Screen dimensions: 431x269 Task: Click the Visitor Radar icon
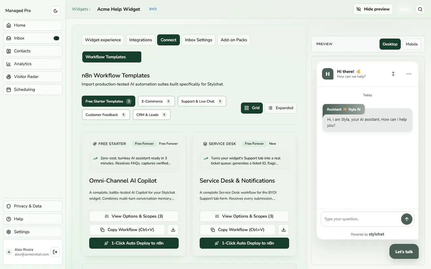(x=9, y=77)
